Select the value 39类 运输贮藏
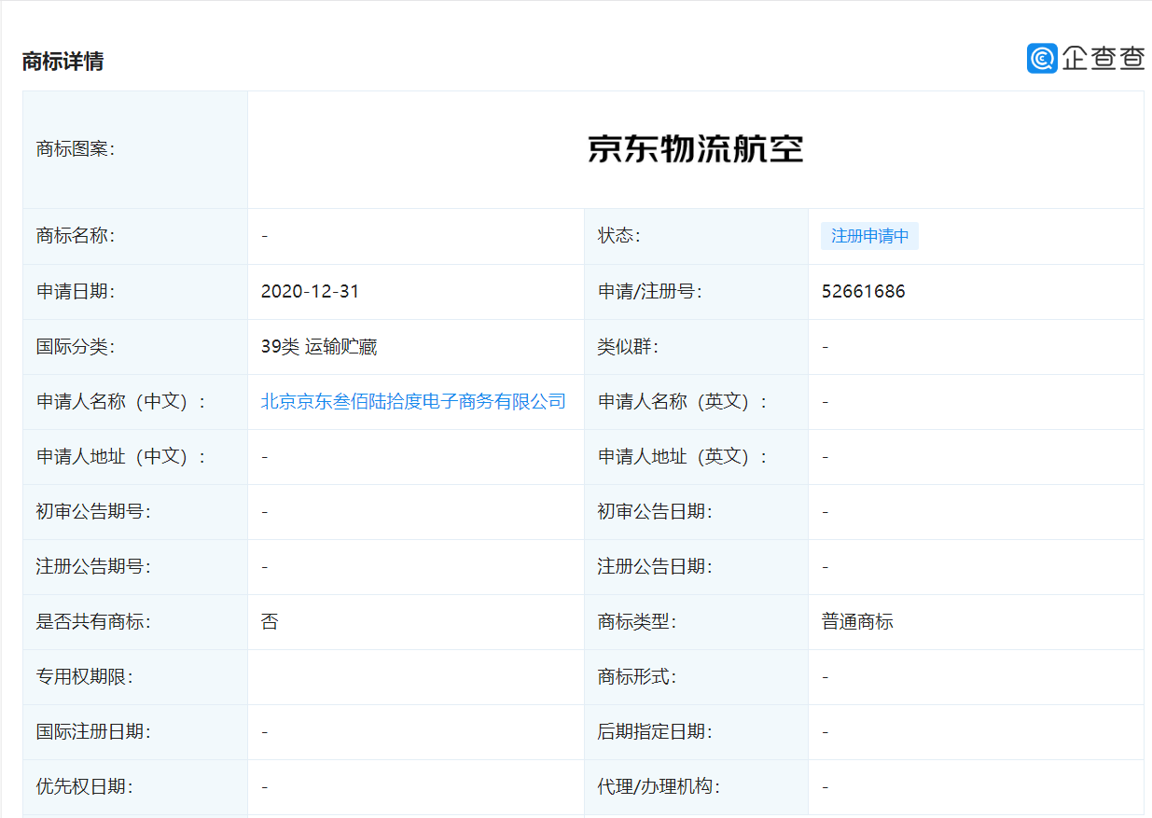The image size is (1152, 818). [x=319, y=347]
